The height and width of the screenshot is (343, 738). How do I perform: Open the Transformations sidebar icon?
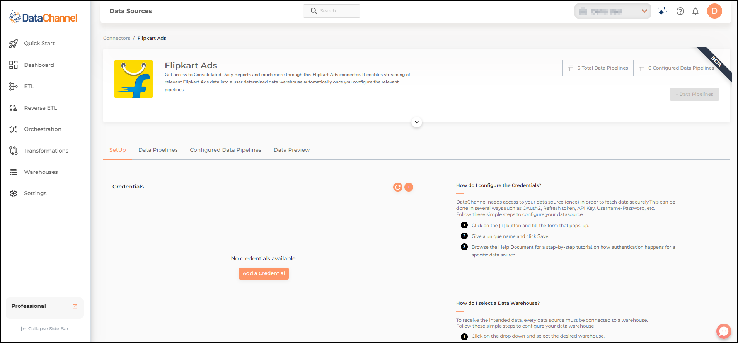pos(14,151)
